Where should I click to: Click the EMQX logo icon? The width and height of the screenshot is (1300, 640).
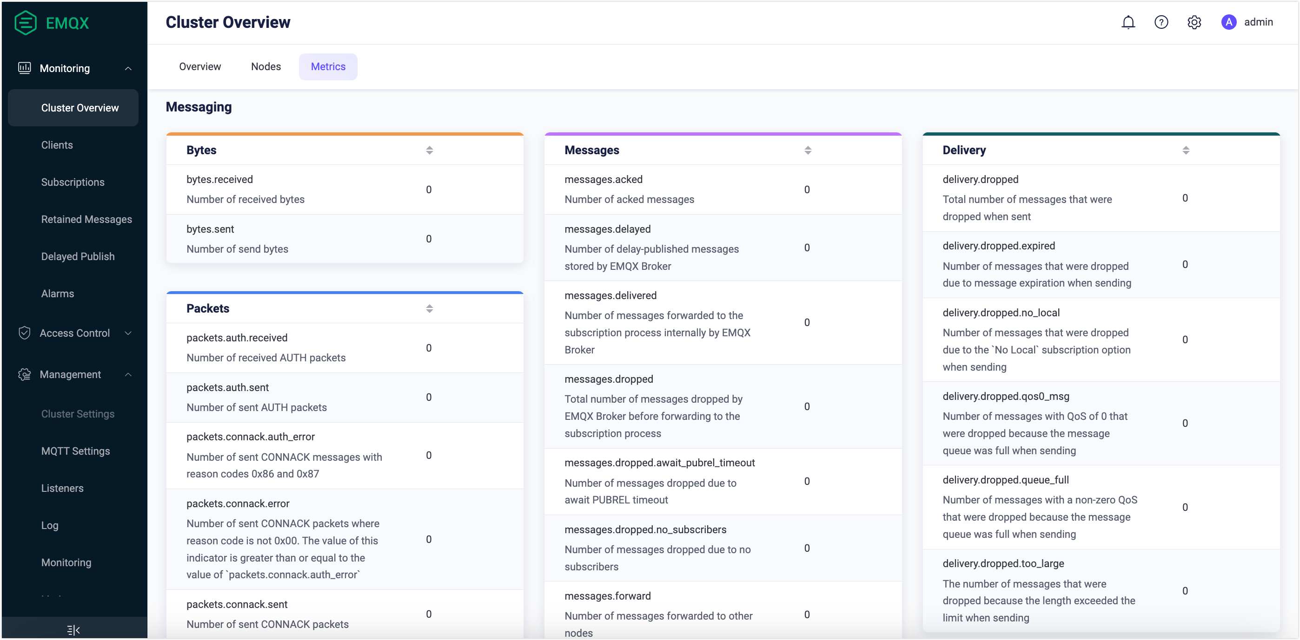tap(25, 23)
